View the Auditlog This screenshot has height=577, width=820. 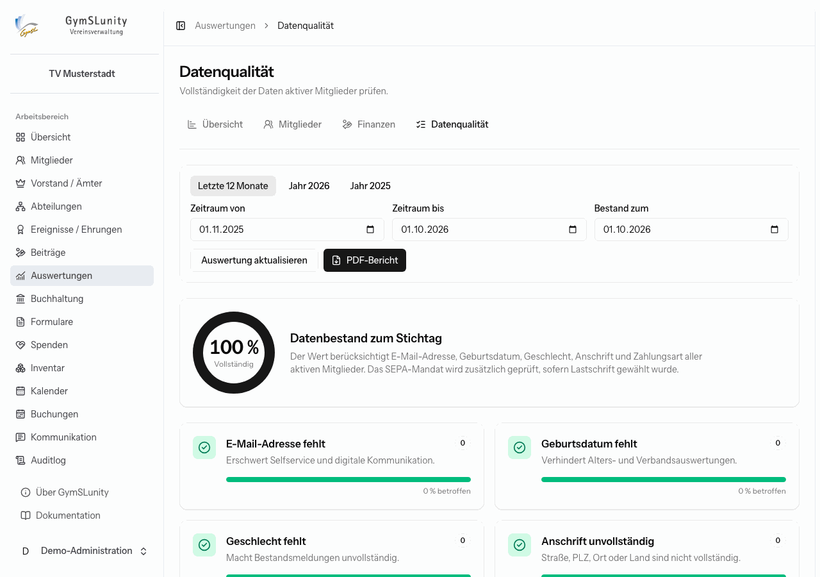(x=82, y=460)
